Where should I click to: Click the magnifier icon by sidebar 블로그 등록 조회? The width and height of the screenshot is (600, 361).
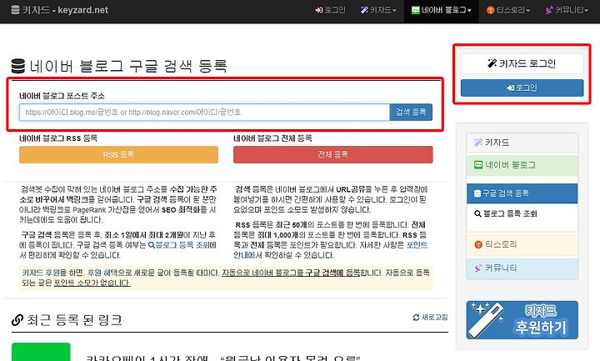[x=477, y=213]
